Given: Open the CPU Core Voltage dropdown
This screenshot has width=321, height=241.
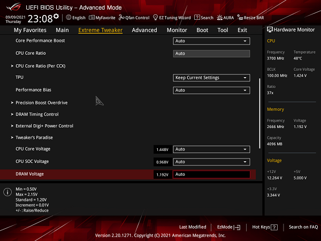Looking at the screenshot, I should (211, 149).
